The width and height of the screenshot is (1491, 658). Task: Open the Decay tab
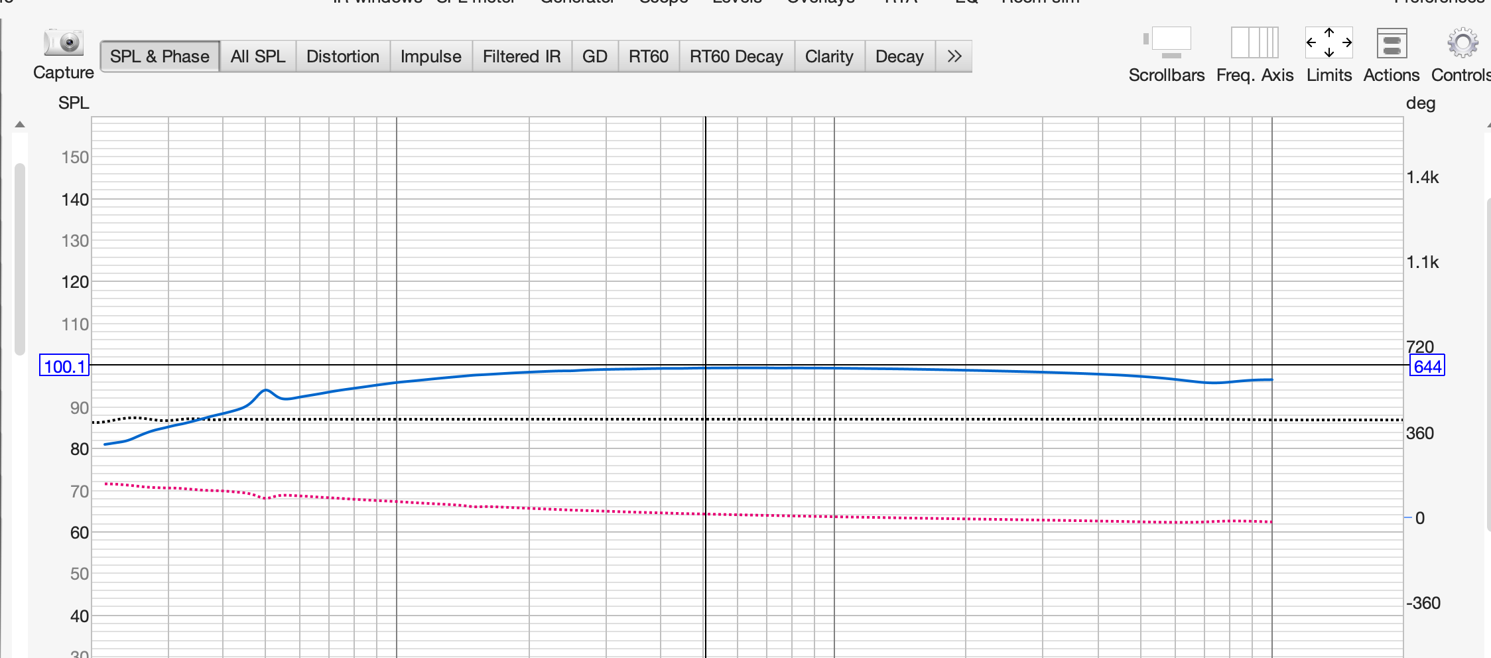coord(899,56)
